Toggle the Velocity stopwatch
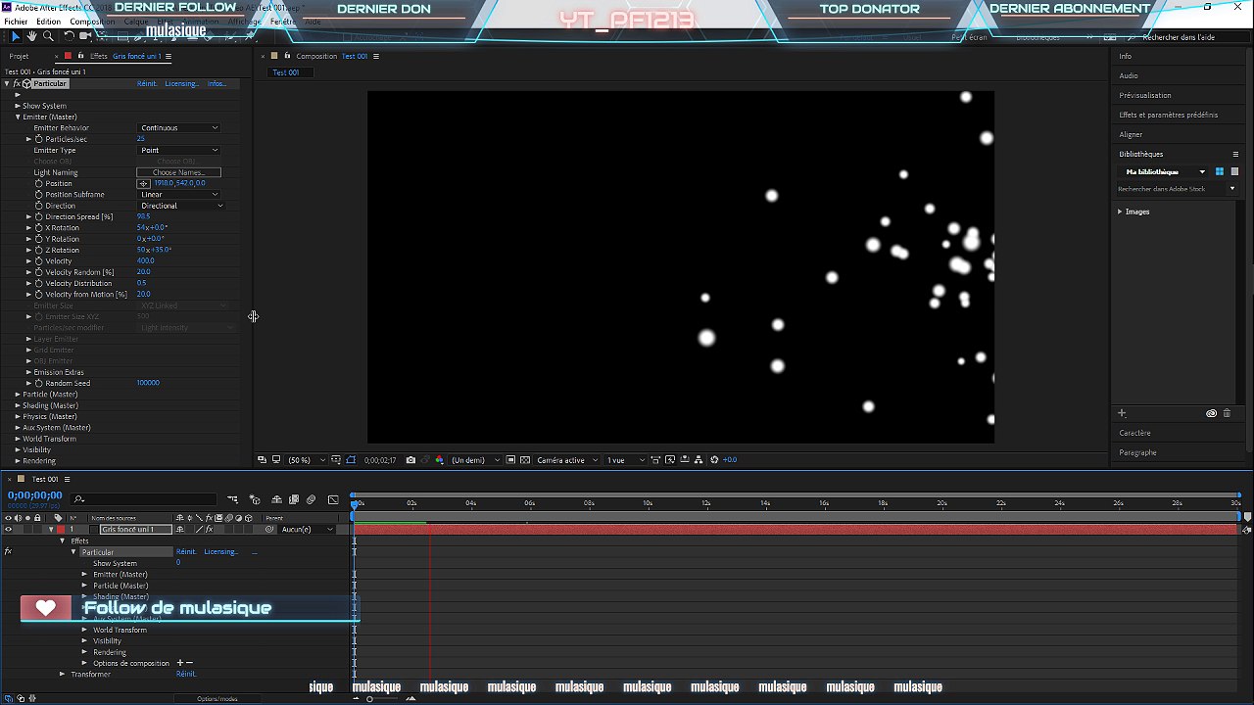The image size is (1254, 705). pos(39,261)
